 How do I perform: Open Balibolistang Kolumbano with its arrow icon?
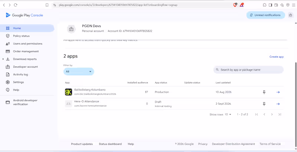click(278, 92)
